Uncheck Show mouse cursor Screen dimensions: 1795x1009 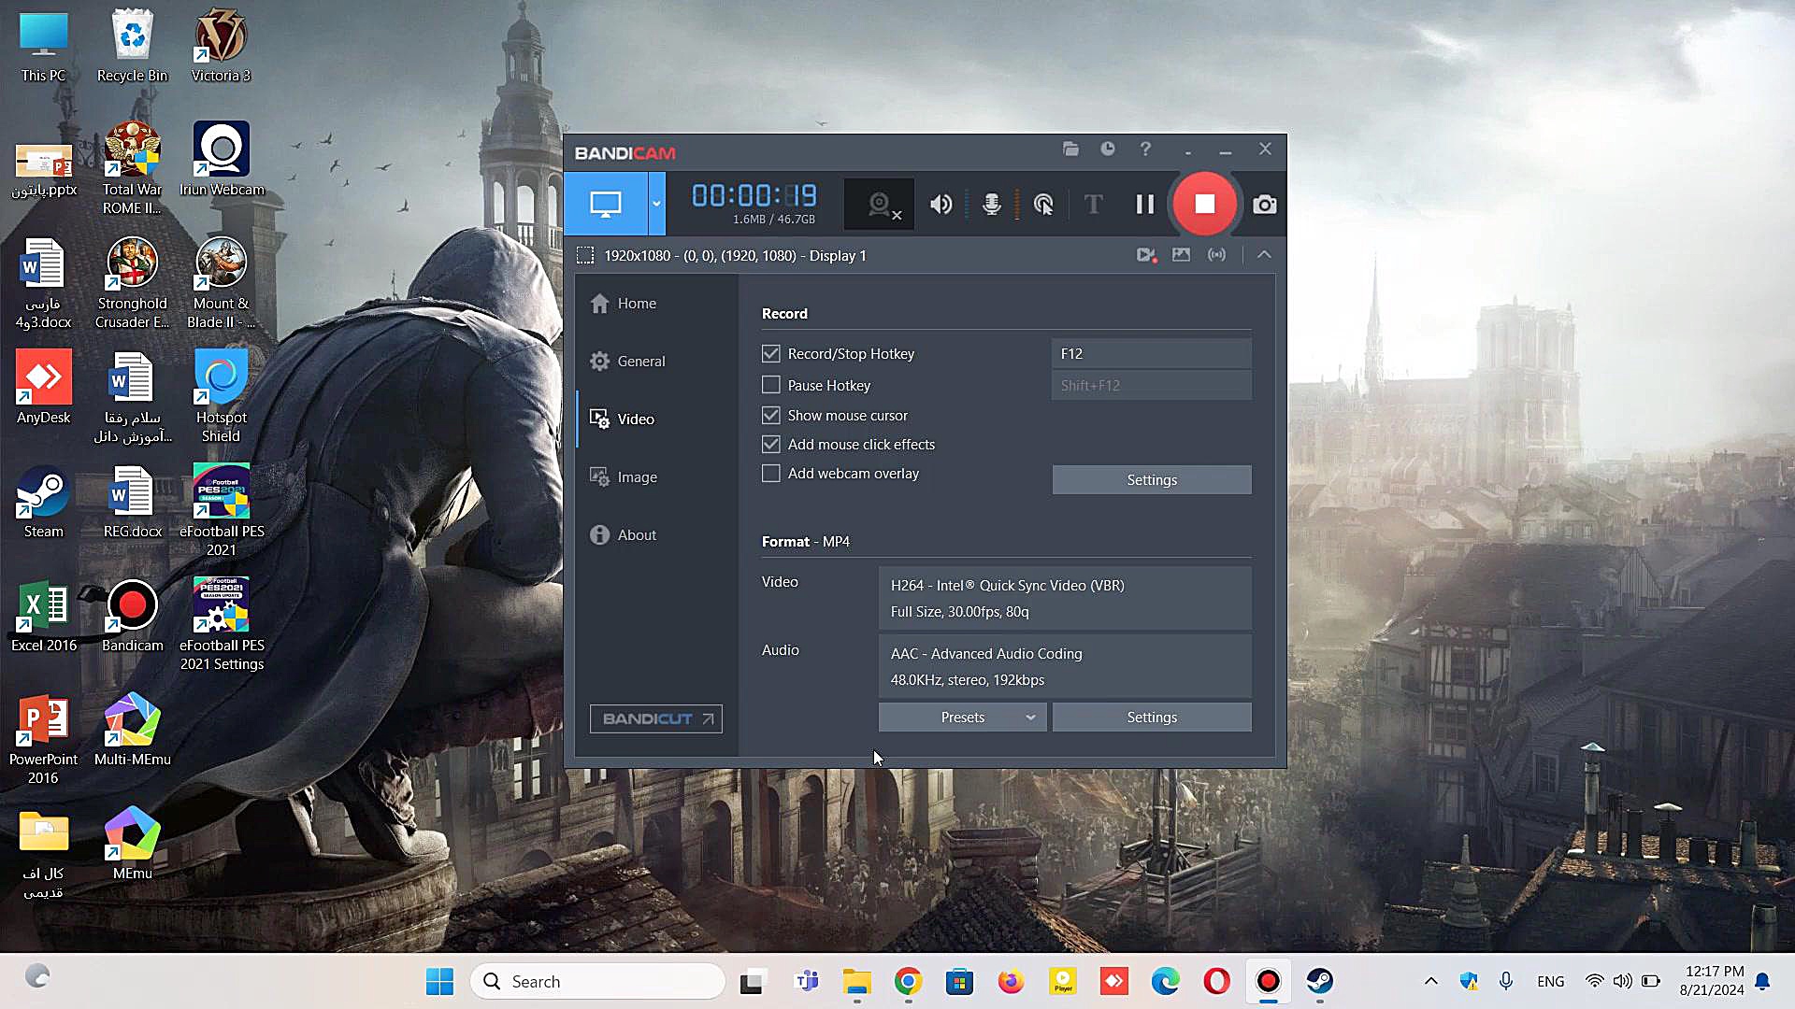pyautogui.click(x=771, y=415)
